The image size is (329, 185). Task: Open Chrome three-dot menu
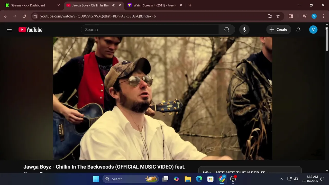tap(323, 16)
